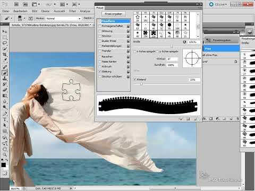255x191 pixels.
Task: Adjust the Abstand spacing slider handle
Action: 141,84
